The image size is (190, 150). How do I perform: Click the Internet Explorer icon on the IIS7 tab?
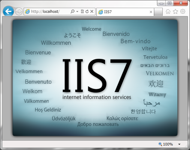(x=101, y=12)
